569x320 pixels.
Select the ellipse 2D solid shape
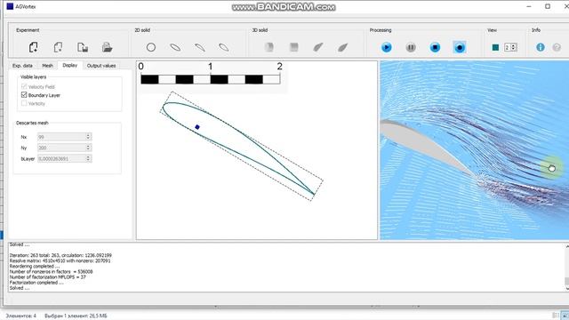point(175,47)
